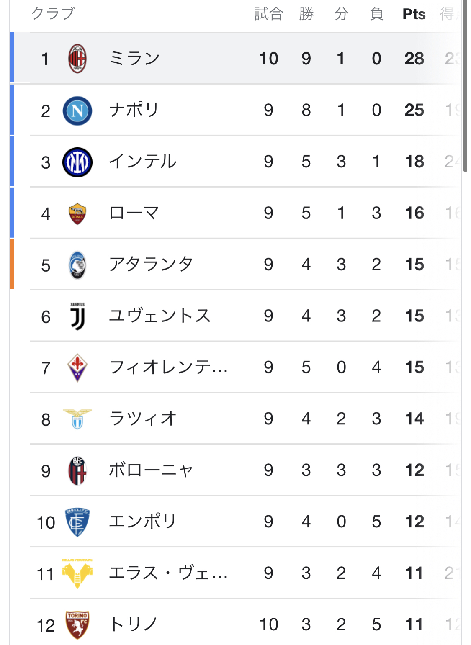Click the Napoli club badge
This screenshot has height=645, width=471.
77,110
